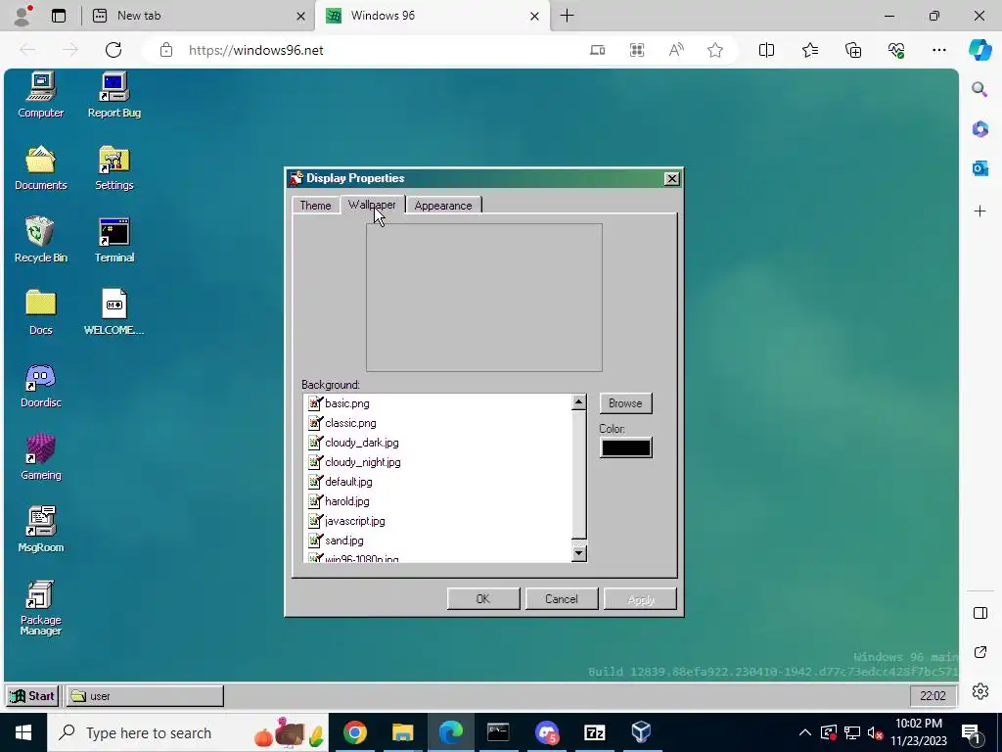Open 7-Zip from the taskbar

point(594,732)
